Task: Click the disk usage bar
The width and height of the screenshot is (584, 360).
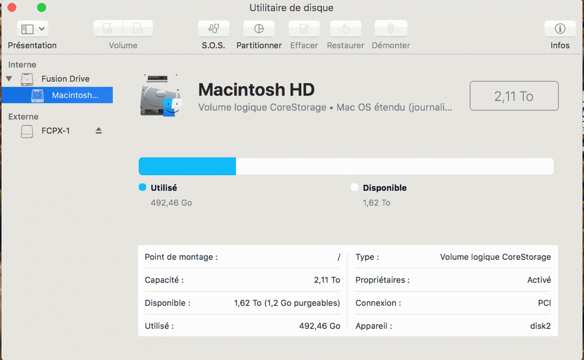Action: 346,166
